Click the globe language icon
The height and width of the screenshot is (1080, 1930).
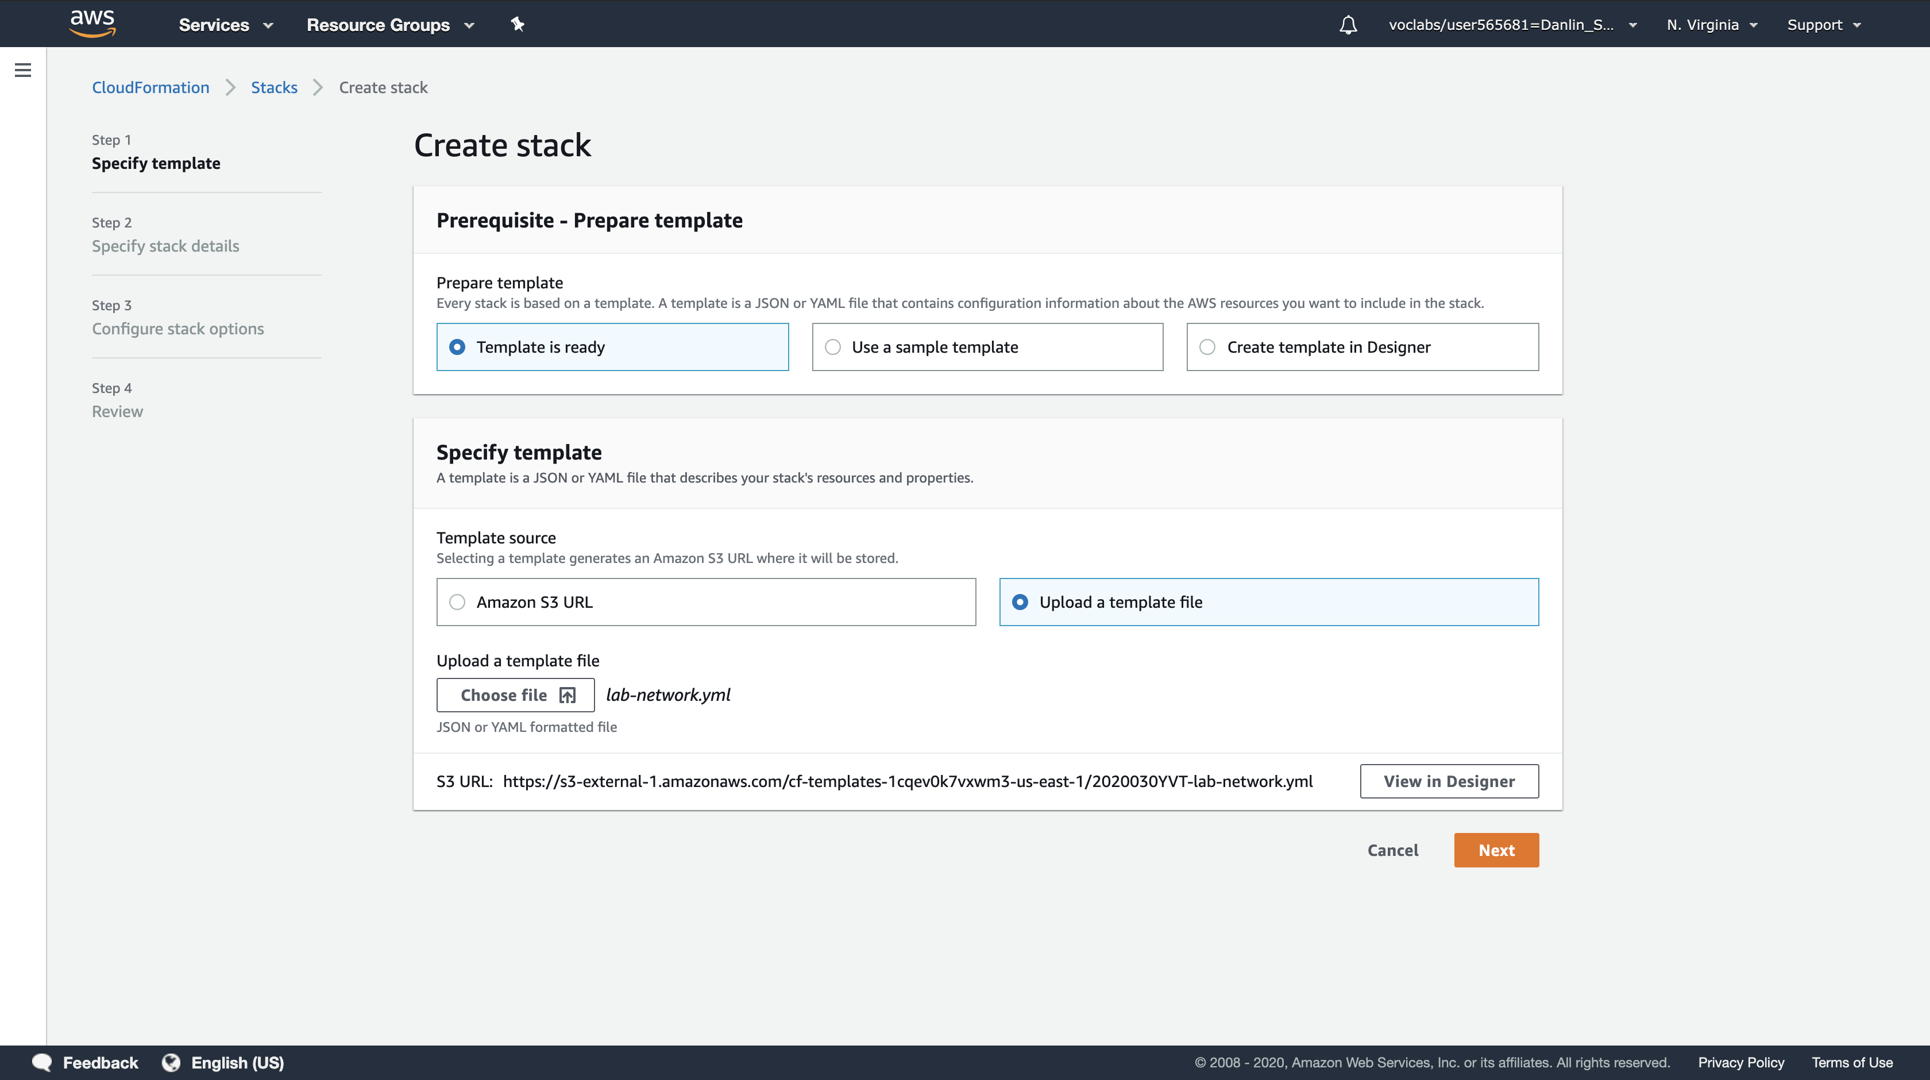pyautogui.click(x=171, y=1062)
